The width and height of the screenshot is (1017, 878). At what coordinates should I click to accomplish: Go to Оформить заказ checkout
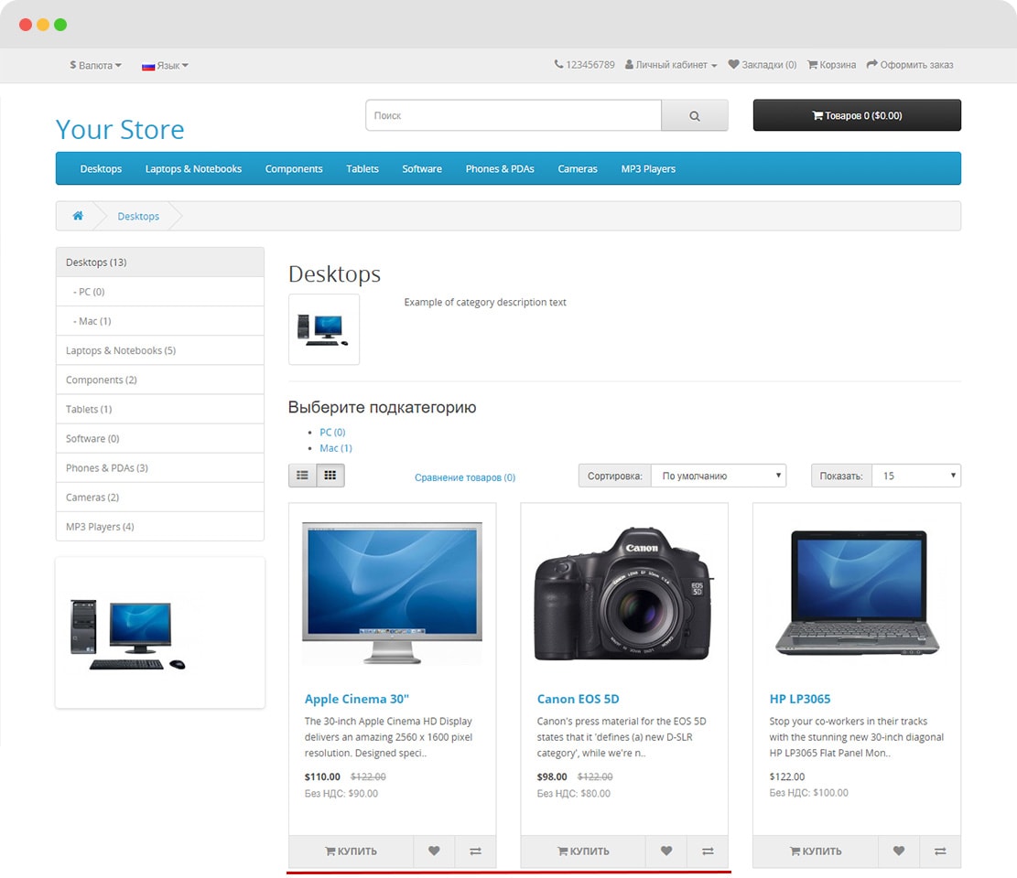[910, 65]
